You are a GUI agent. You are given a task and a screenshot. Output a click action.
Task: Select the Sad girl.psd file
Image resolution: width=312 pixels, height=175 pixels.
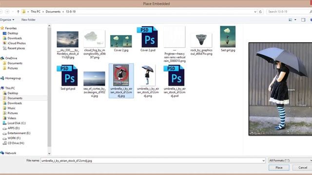(68, 78)
